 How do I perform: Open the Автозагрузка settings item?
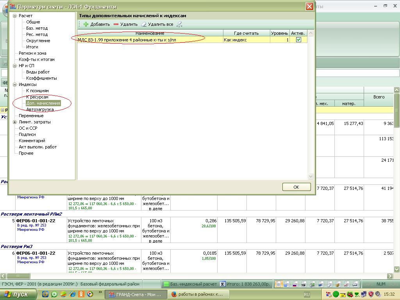(40, 109)
